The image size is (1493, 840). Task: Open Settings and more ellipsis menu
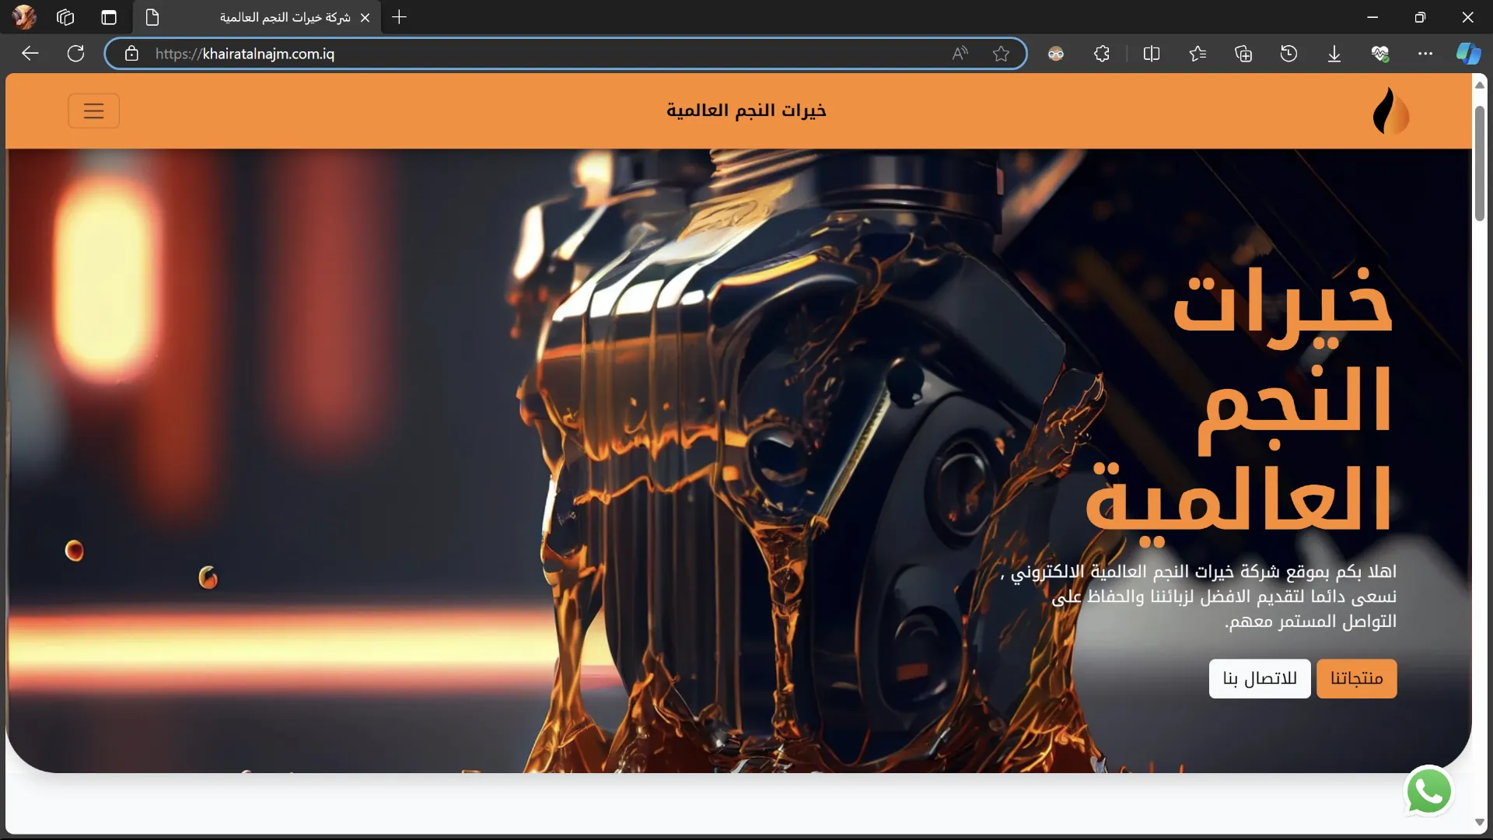click(x=1425, y=54)
